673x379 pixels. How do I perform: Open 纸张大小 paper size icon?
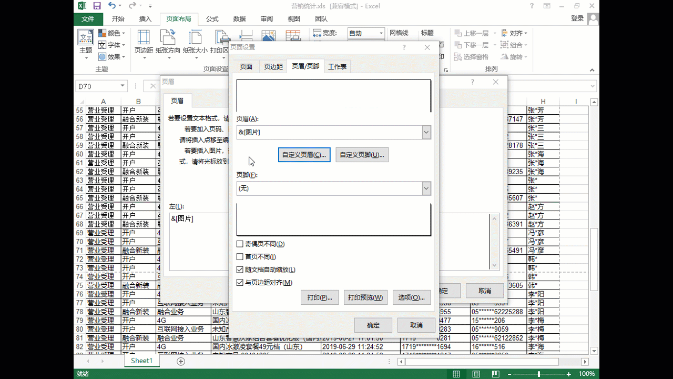click(195, 42)
